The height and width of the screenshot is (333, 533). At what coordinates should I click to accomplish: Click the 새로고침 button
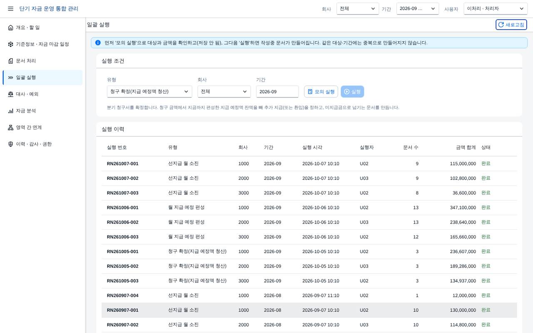tap(511, 25)
